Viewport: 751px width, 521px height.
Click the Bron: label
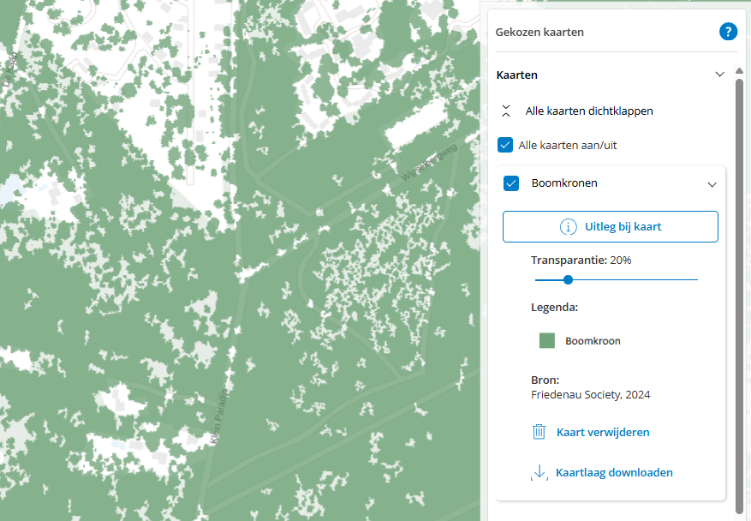pos(545,380)
